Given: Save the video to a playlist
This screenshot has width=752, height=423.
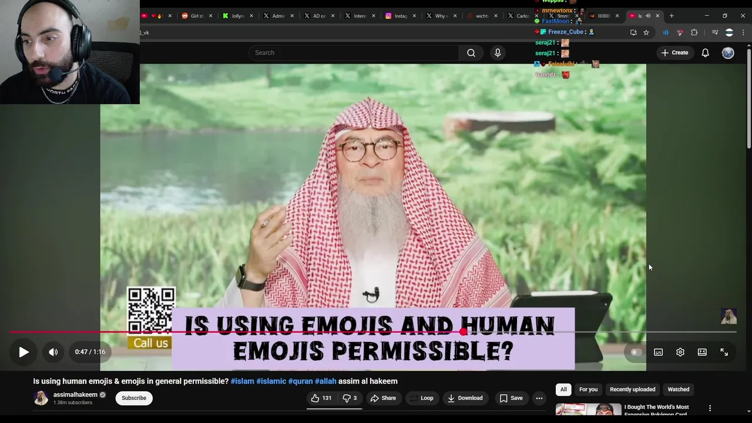Looking at the screenshot, I should coord(511,398).
